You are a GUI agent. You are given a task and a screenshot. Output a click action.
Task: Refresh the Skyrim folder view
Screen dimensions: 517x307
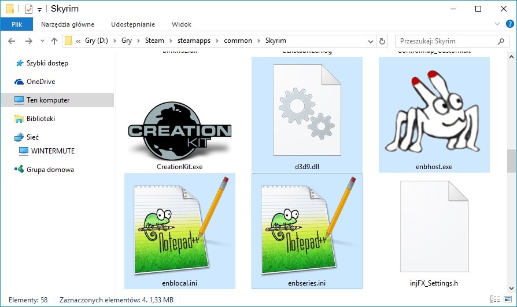tap(382, 41)
